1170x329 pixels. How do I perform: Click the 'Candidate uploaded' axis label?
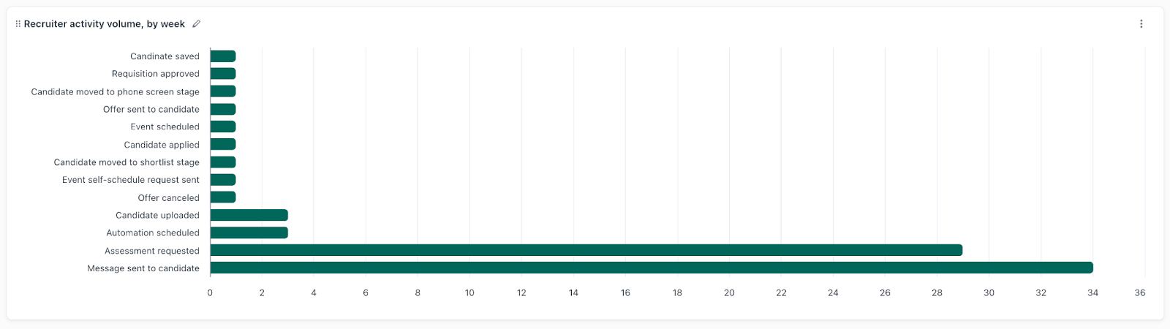tap(157, 215)
